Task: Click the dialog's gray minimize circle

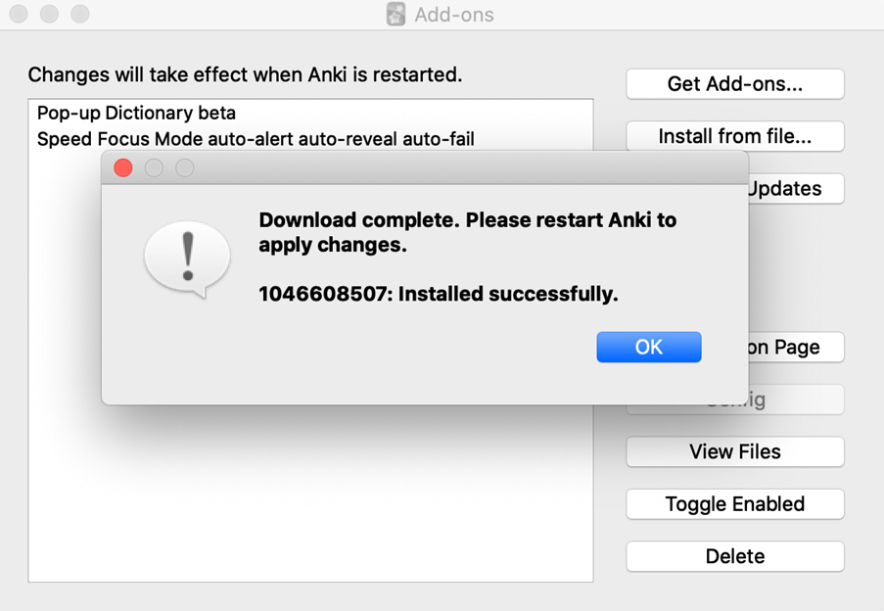Action: click(x=154, y=168)
